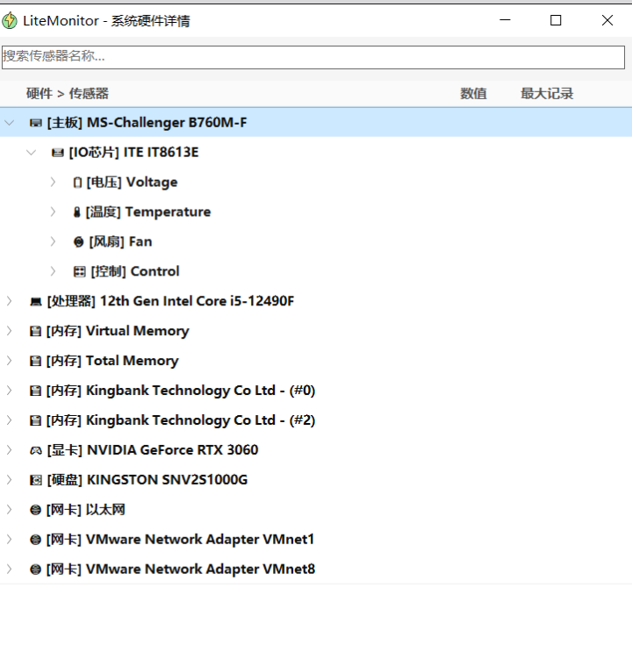Expand the VMware VMnet1 adapter node
This screenshot has height=660, width=632.
10,540
